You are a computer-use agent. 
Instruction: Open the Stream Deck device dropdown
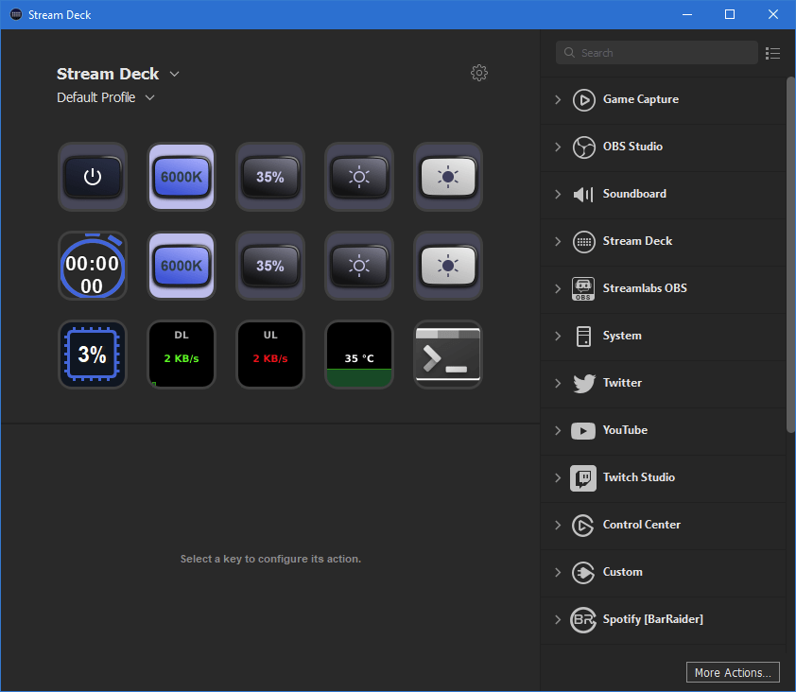(174, 74)
